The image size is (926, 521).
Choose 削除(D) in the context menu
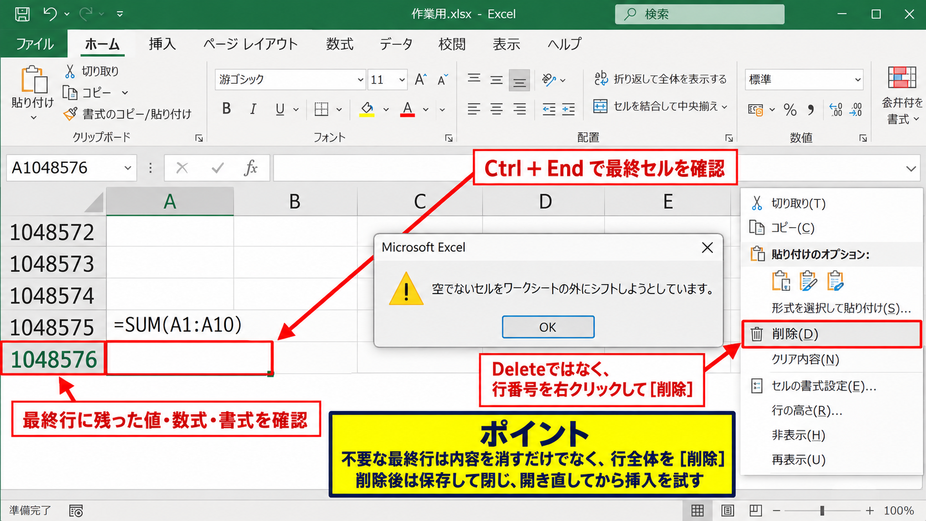(831, 334)
